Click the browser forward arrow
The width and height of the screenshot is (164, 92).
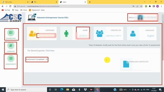pos(6,6)
